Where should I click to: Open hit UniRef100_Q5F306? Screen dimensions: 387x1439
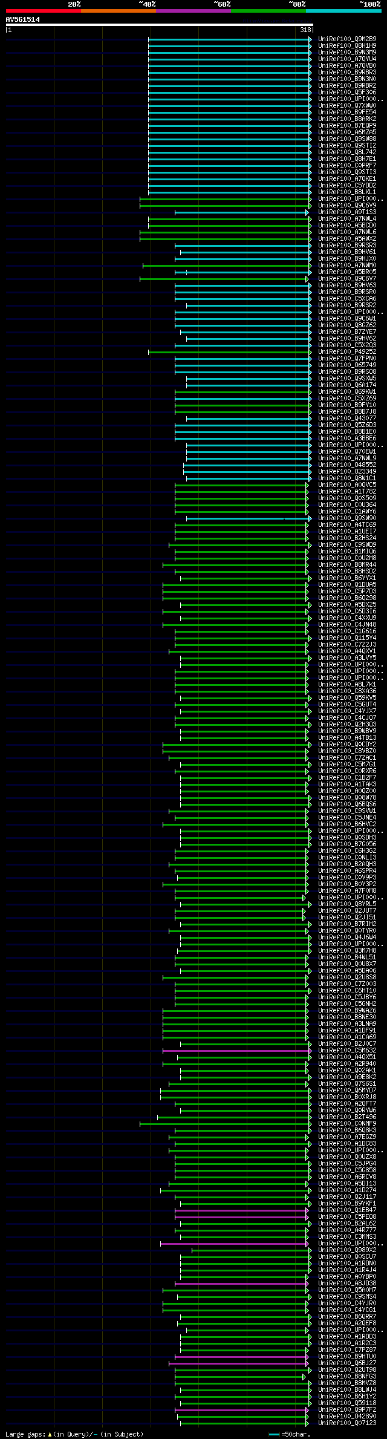tap(347, 93)
